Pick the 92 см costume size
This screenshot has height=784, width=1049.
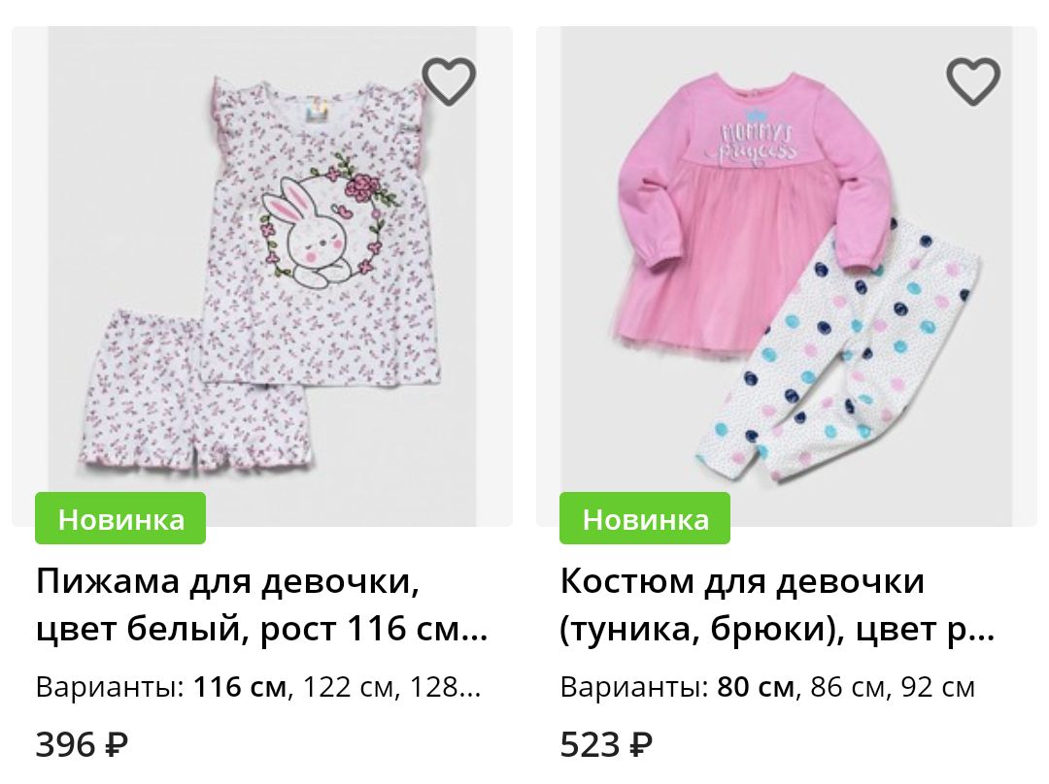coord(938,687)
